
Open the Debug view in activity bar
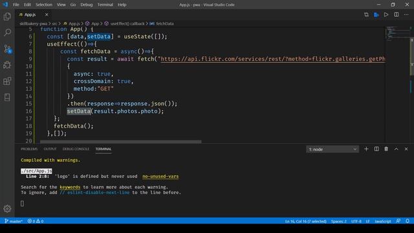coord(7,65)
